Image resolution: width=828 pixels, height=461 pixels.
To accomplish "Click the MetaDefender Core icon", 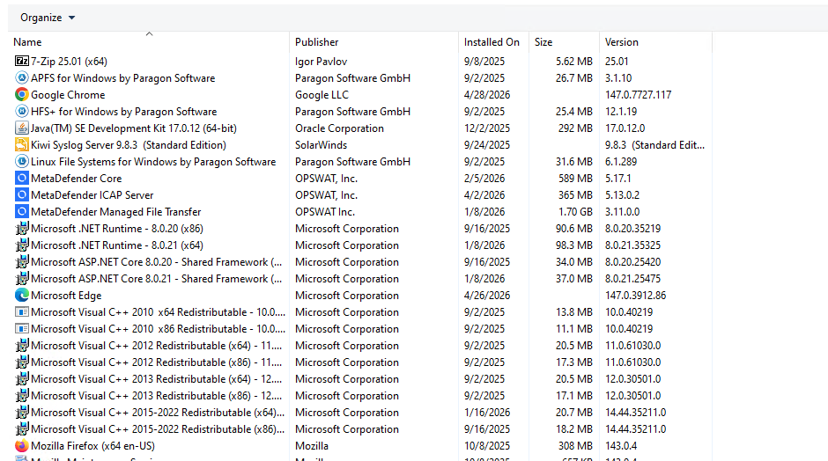I will click(x=22, y=179).
